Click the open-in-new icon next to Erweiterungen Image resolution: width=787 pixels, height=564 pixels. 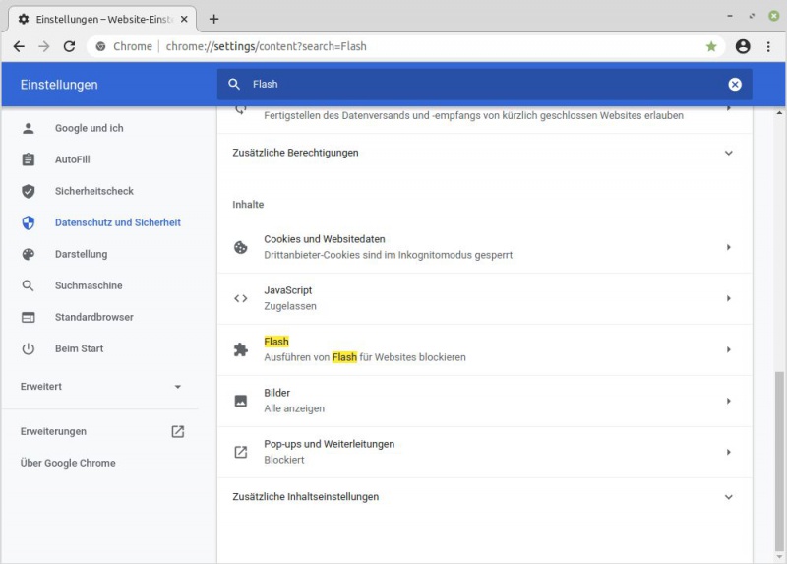(x=177, y=431)
